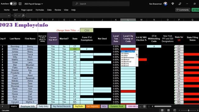Choose IN-Adams from dropdown list
This screenshot has height=112, width=199.
click(125, 54)
